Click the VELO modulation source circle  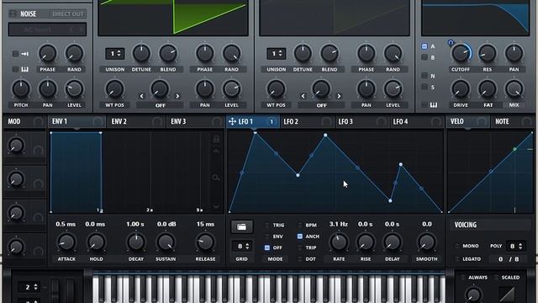point(482,121)
